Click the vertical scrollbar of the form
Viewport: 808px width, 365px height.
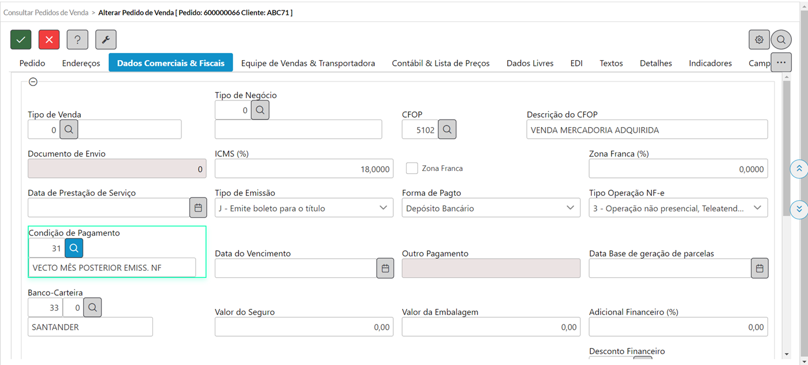pyautogui.click(x=786, y=147)
